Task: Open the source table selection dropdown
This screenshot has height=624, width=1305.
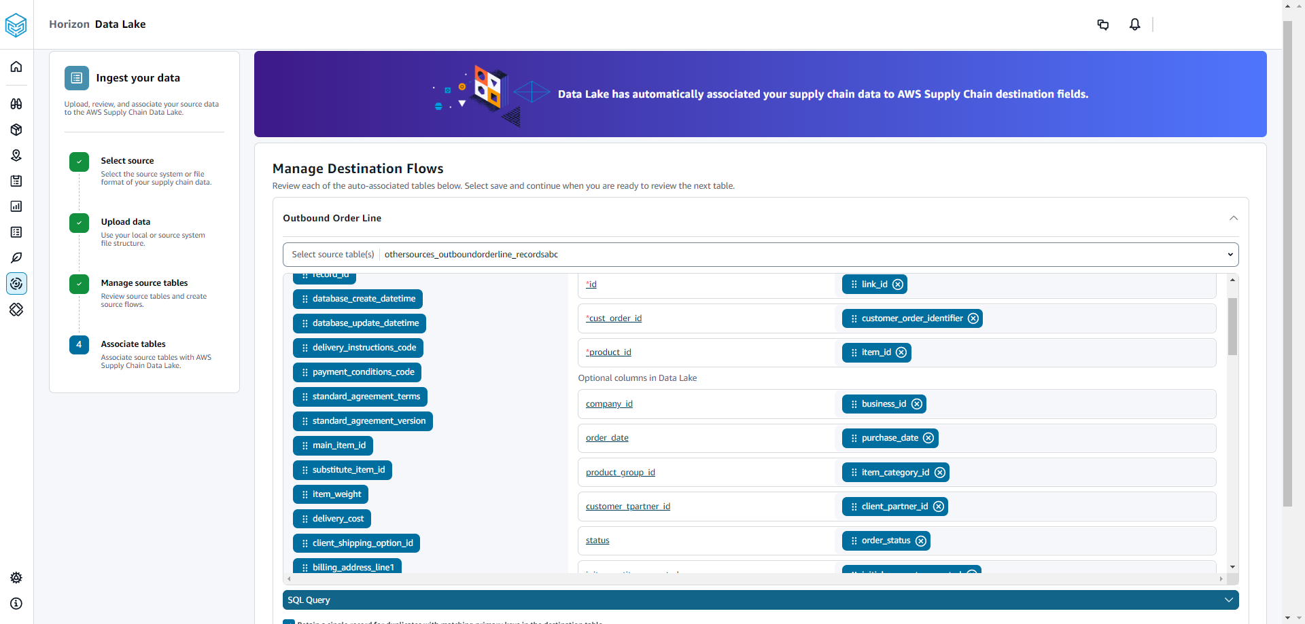Action: 1230,255
